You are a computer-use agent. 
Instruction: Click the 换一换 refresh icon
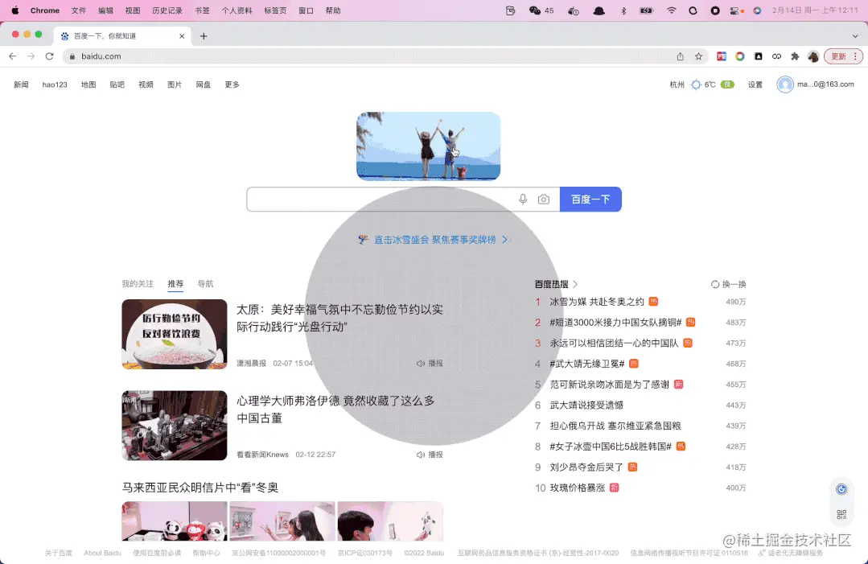(x=714, y=285)
